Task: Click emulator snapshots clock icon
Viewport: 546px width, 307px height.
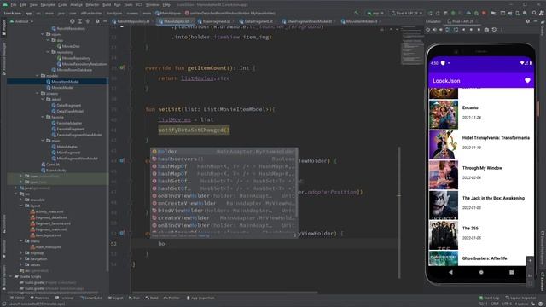Action: pos(494,30)
